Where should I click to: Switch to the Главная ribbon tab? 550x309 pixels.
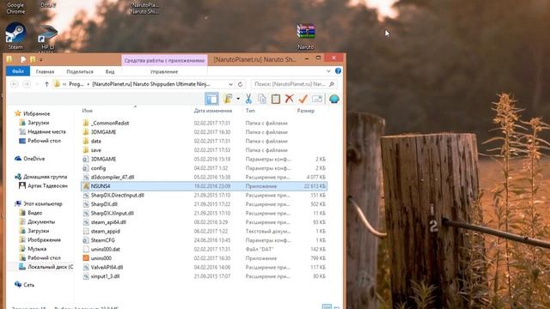45,71
